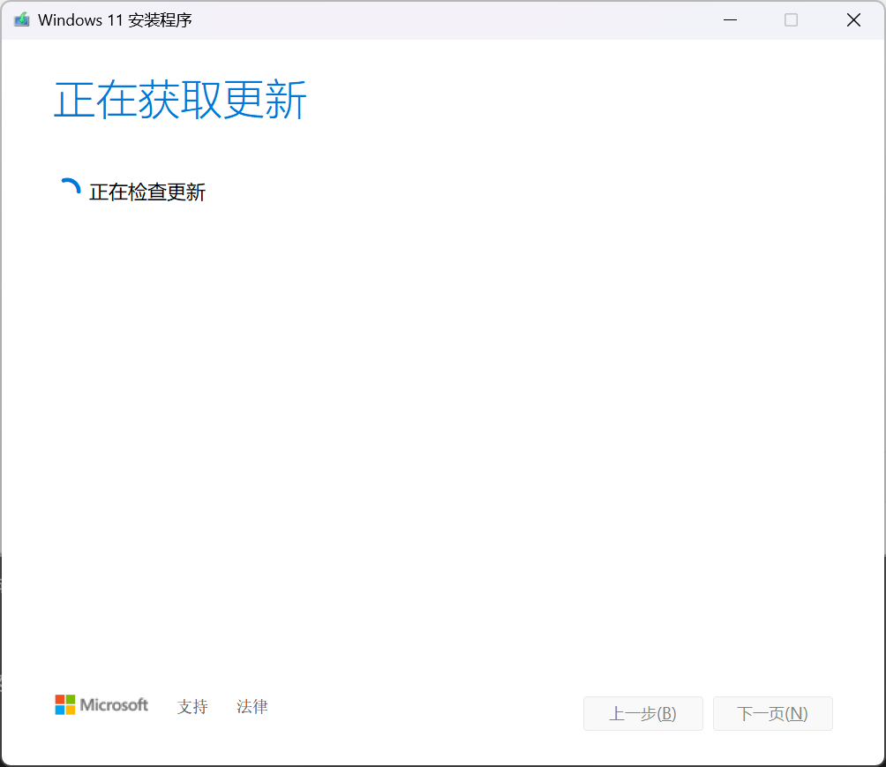This screenshot has width=886, height=767.
Task: Click the 下一页(N) next button
Action: [772, 713]
